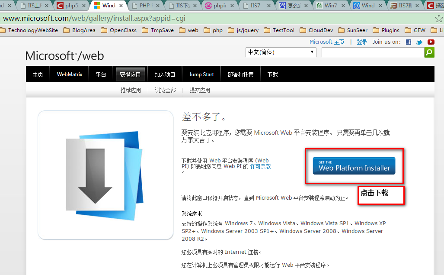
Task: Expand the 中文(简体) language dropdown
Action: point(281,52)
